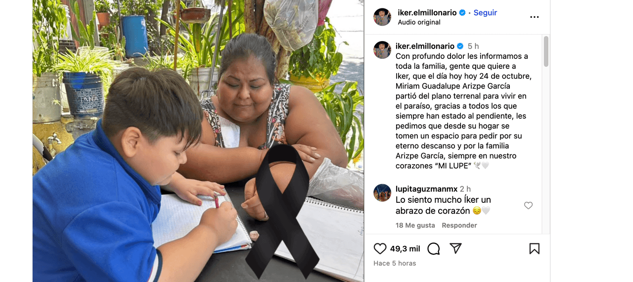View lupitaguzmanmx's profile avatar
The height and width of the screenshot is (282, 633).
pyautogui.click(x=382, y=192)
